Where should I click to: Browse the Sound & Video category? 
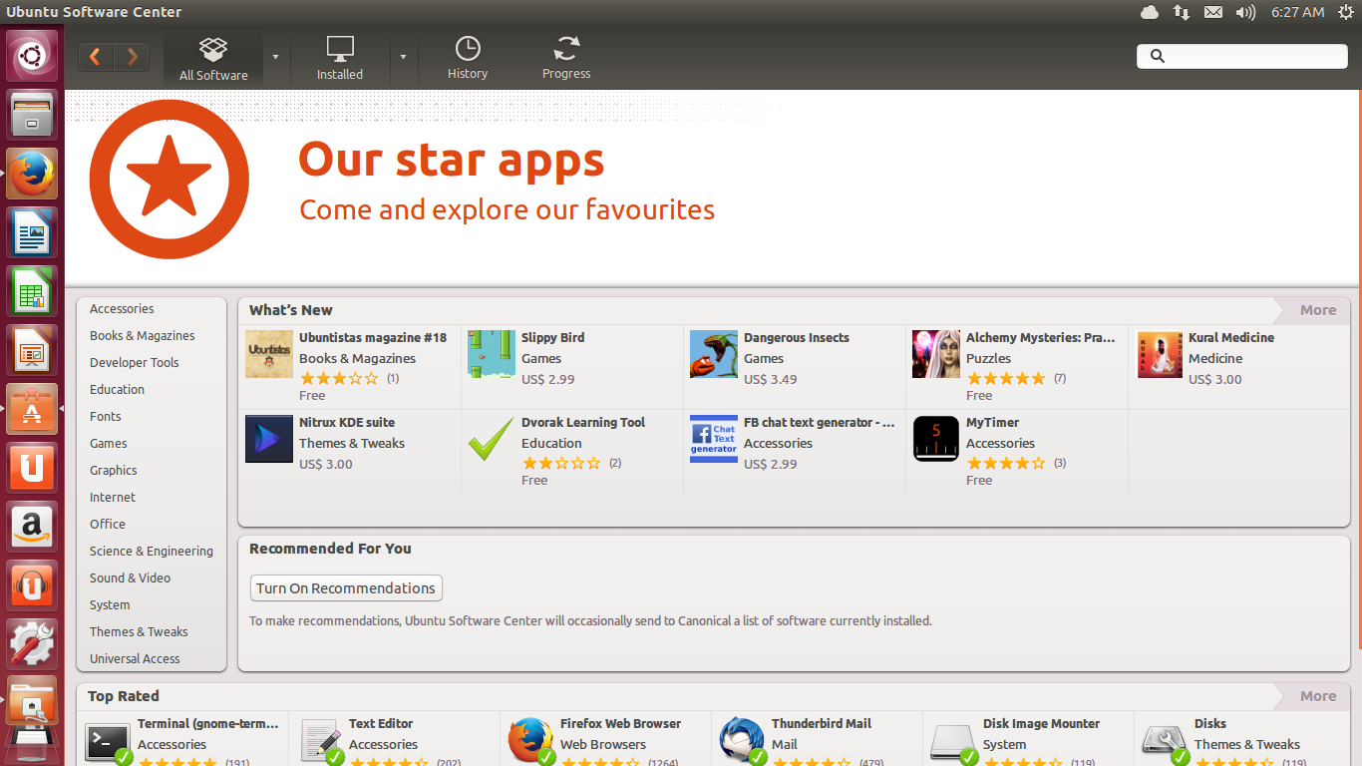pos(130,578)
